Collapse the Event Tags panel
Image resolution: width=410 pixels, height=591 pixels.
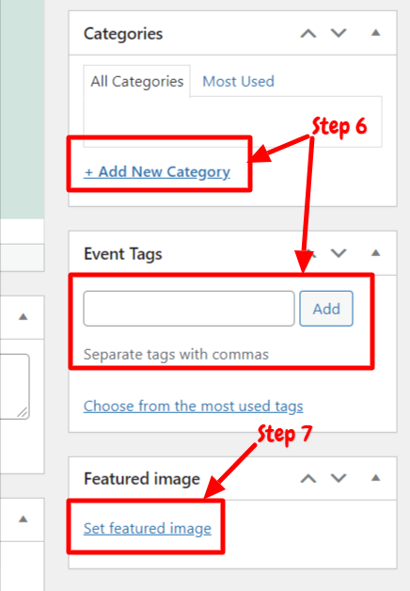tap(375, 253)
